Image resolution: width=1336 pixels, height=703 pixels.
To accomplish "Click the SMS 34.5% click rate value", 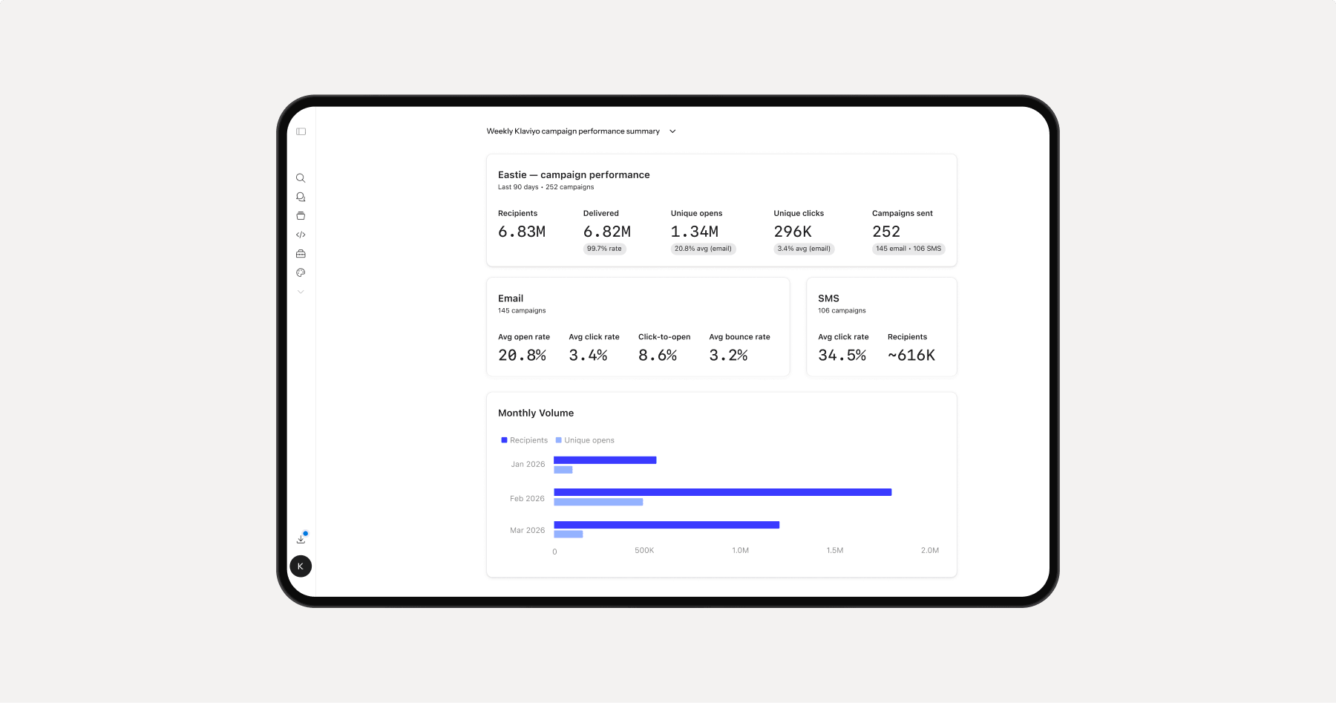I will (x=842, y=356).
